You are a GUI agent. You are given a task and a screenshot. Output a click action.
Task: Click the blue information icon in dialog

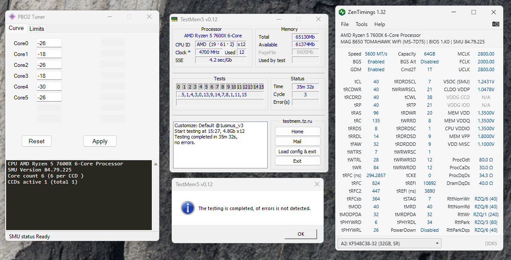coord(188,208)
